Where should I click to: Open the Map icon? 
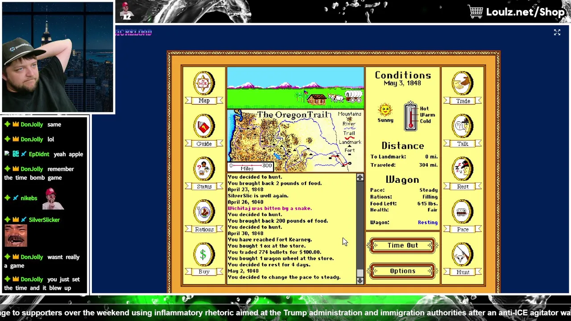pos(204,83)
